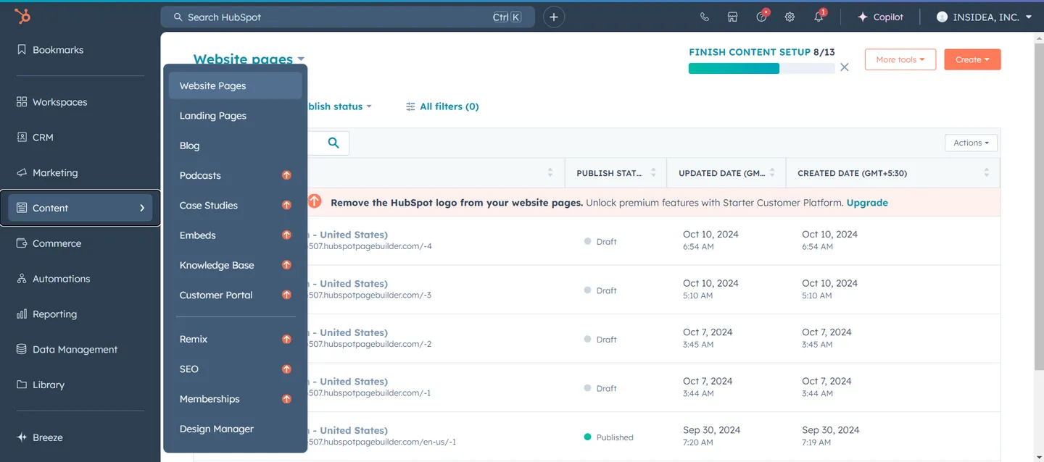Image resolution: width=1044 pixels, height=462 pixels.
Task: Open Breeze in the sidebar
Action: 41,437
